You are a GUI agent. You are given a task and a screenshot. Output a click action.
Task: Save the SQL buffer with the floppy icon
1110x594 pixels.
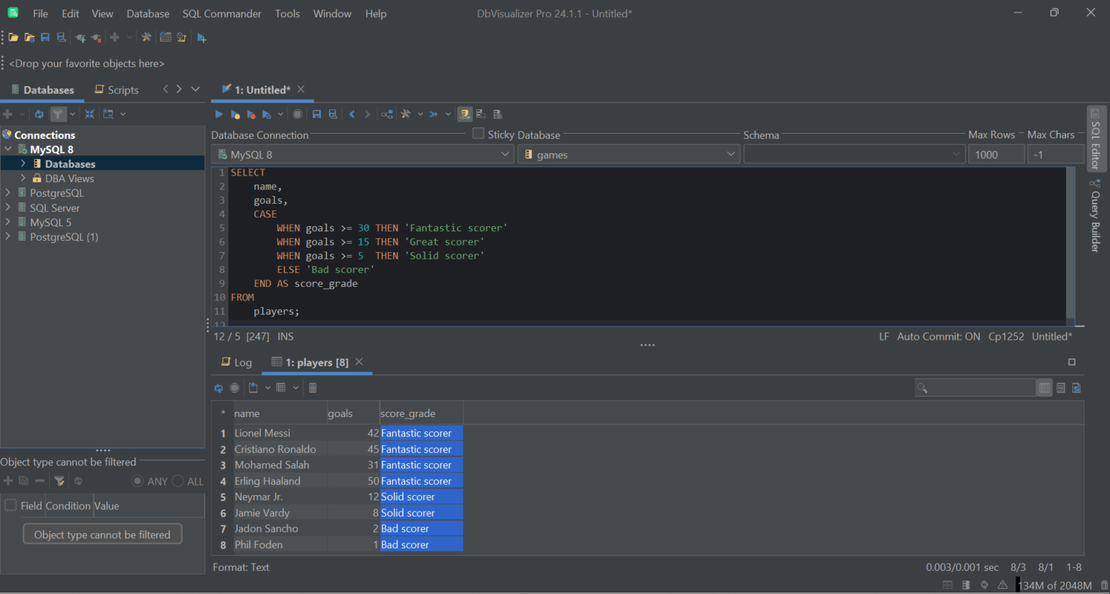[317, 113]
